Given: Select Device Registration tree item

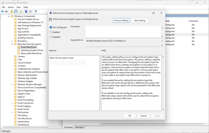Looking at the screenshot, I should [26, 91].
